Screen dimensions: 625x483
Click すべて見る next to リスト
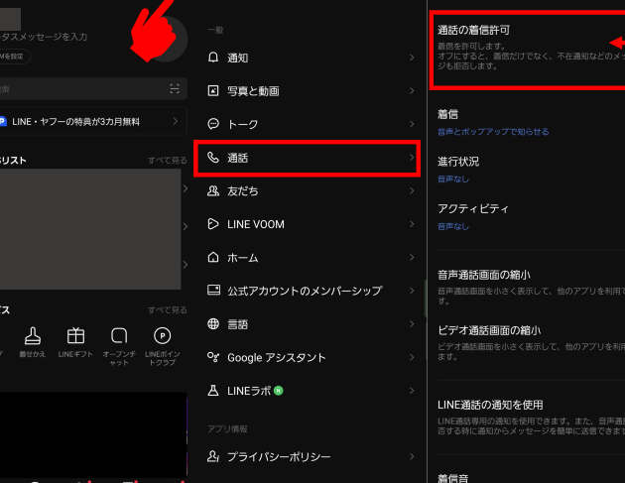[167, 160]
